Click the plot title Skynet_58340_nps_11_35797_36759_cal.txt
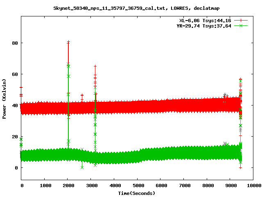 coord(109,8)
